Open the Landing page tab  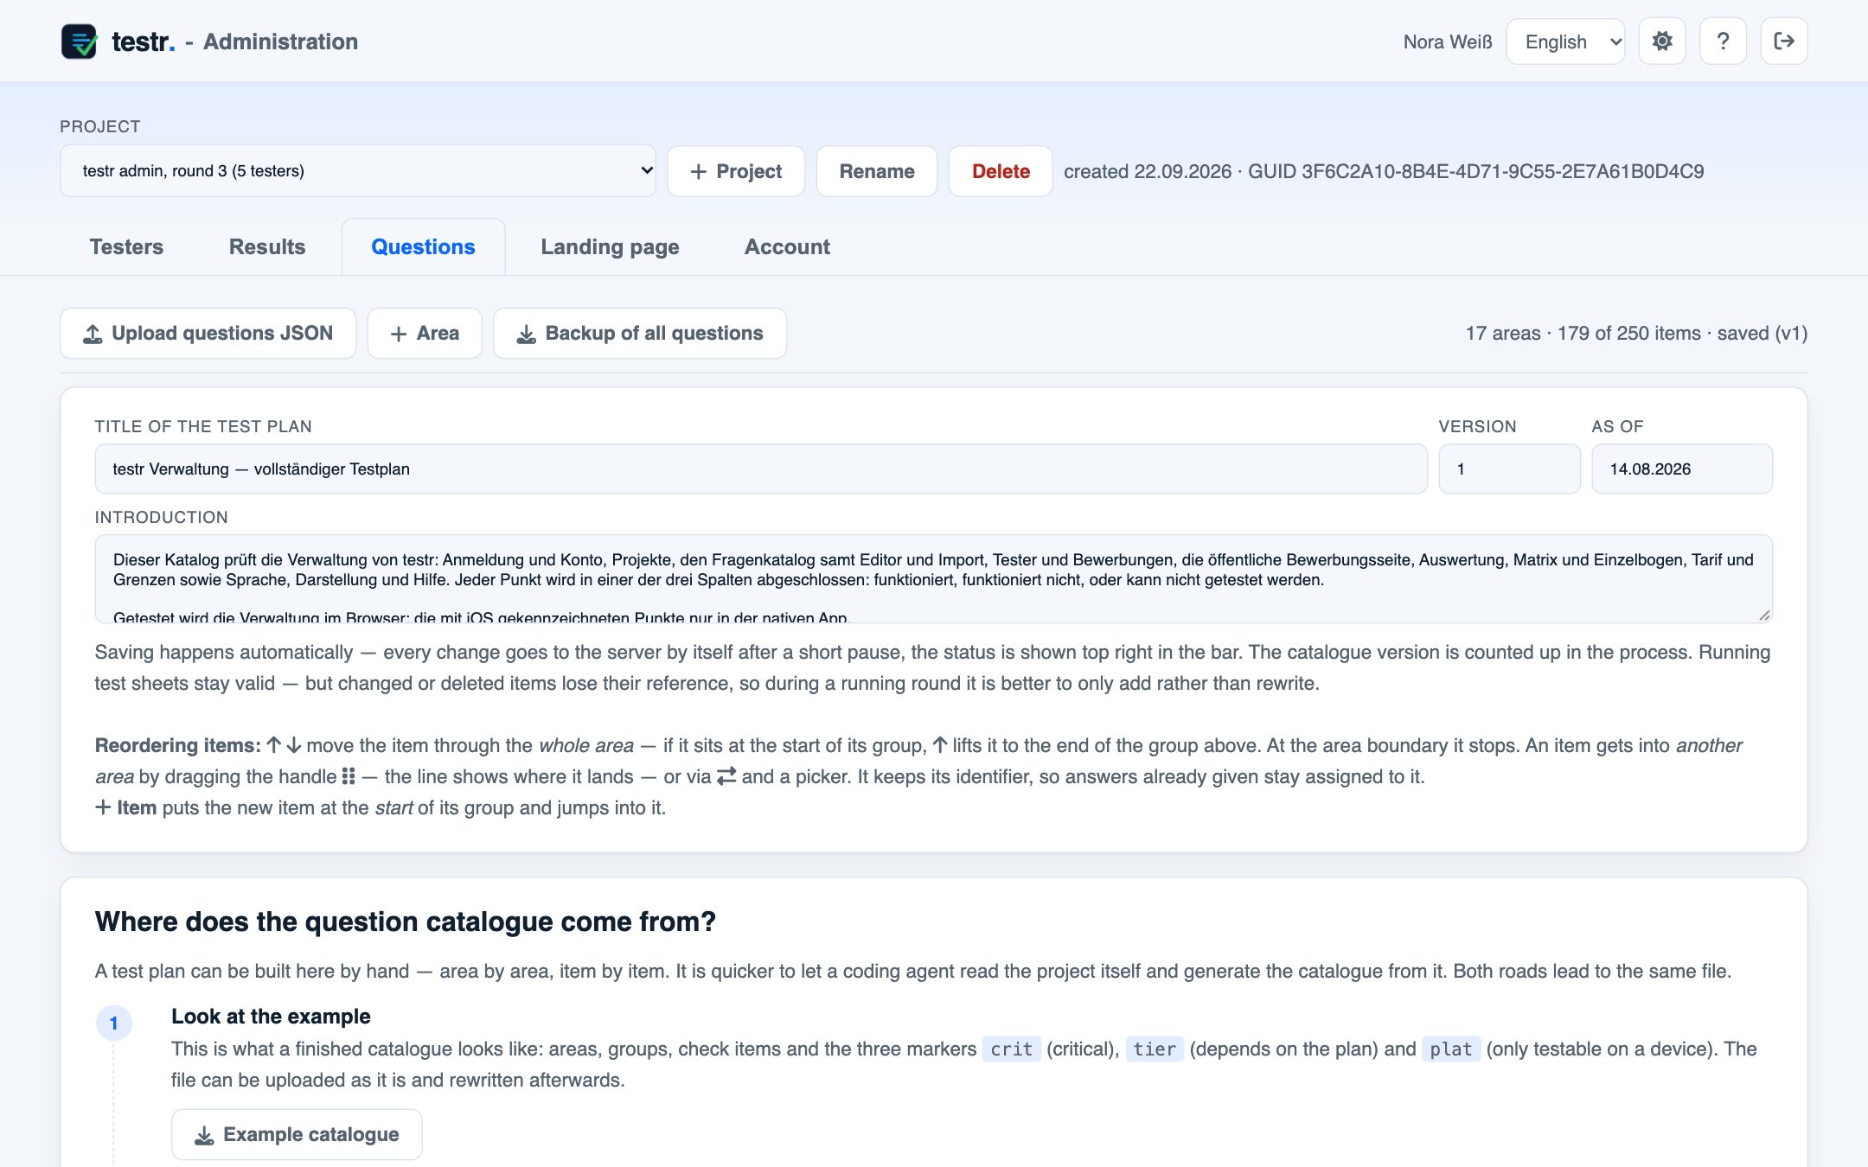point(610,247)
